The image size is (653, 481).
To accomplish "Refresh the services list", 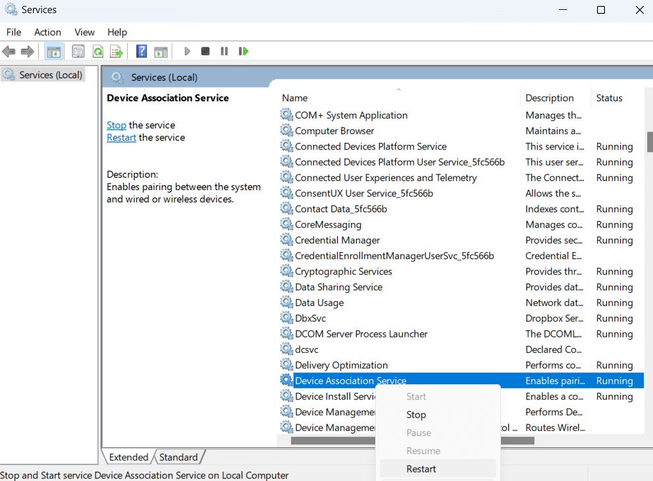I will pyautogui.click(x=96, y=51).
